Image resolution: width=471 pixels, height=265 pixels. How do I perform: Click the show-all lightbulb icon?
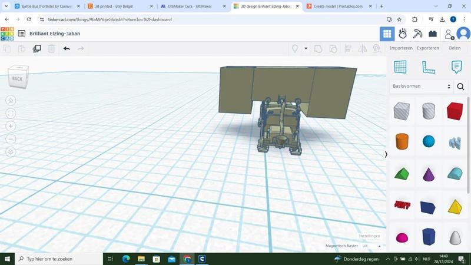[x=295, y=49]
